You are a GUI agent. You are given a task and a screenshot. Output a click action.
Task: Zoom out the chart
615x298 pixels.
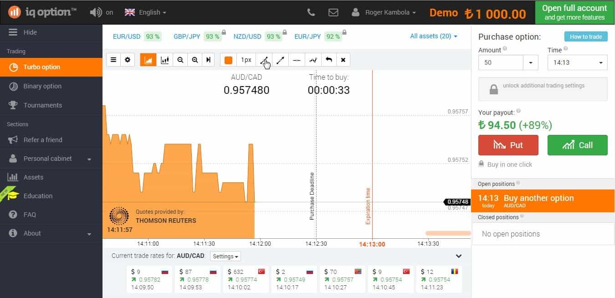click(180, 60)
